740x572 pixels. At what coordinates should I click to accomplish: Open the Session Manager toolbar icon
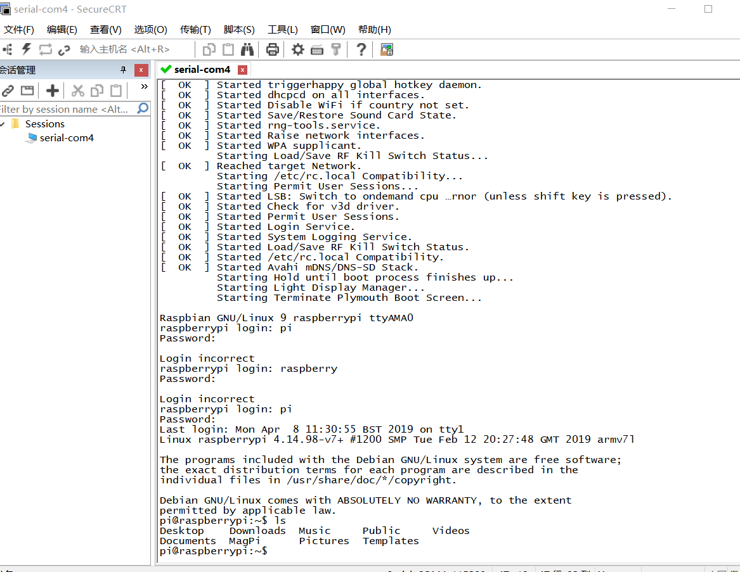coord(8,49)
